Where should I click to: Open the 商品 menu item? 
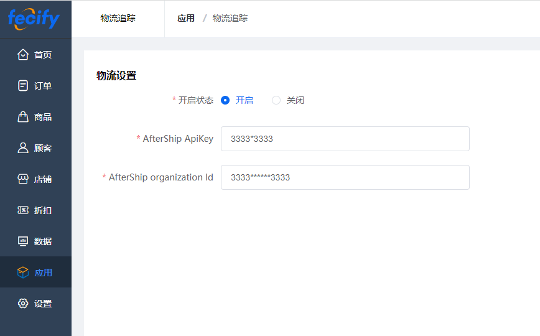tap(36, 116)
